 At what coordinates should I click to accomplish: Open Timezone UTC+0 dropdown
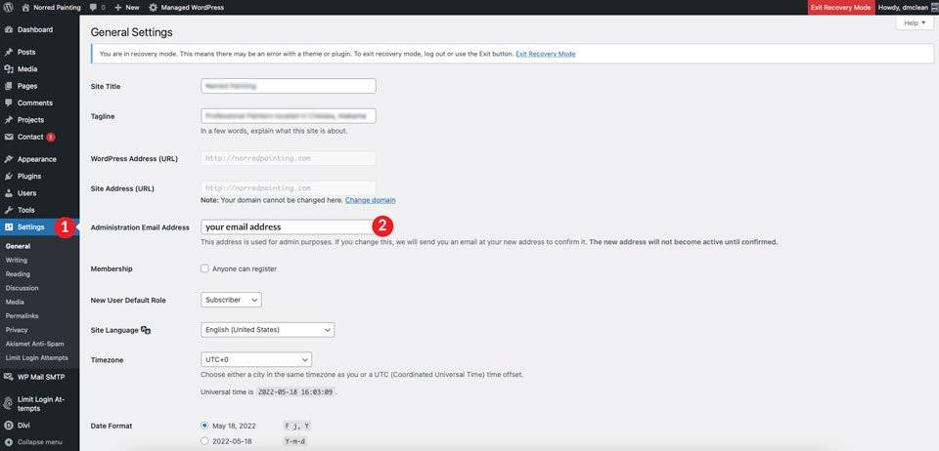pyautogui.click(x=256, y=359)
